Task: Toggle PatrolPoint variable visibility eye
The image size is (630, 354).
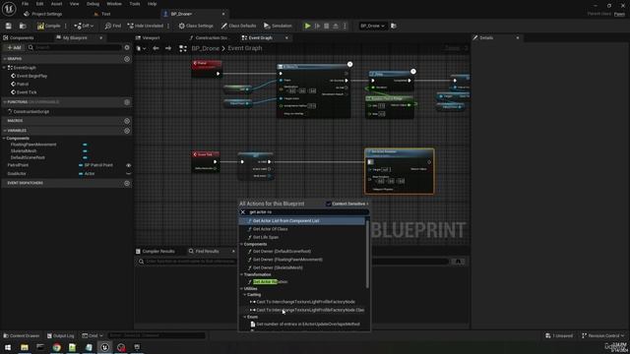Action: click(128, 165)
